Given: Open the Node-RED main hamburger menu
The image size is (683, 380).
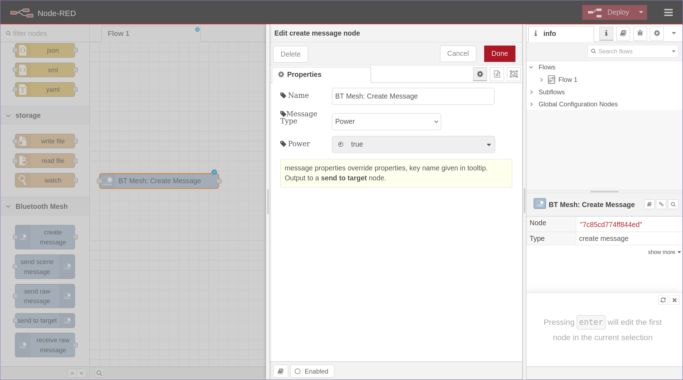Looking at the screenshot, I should coord(668,12).
